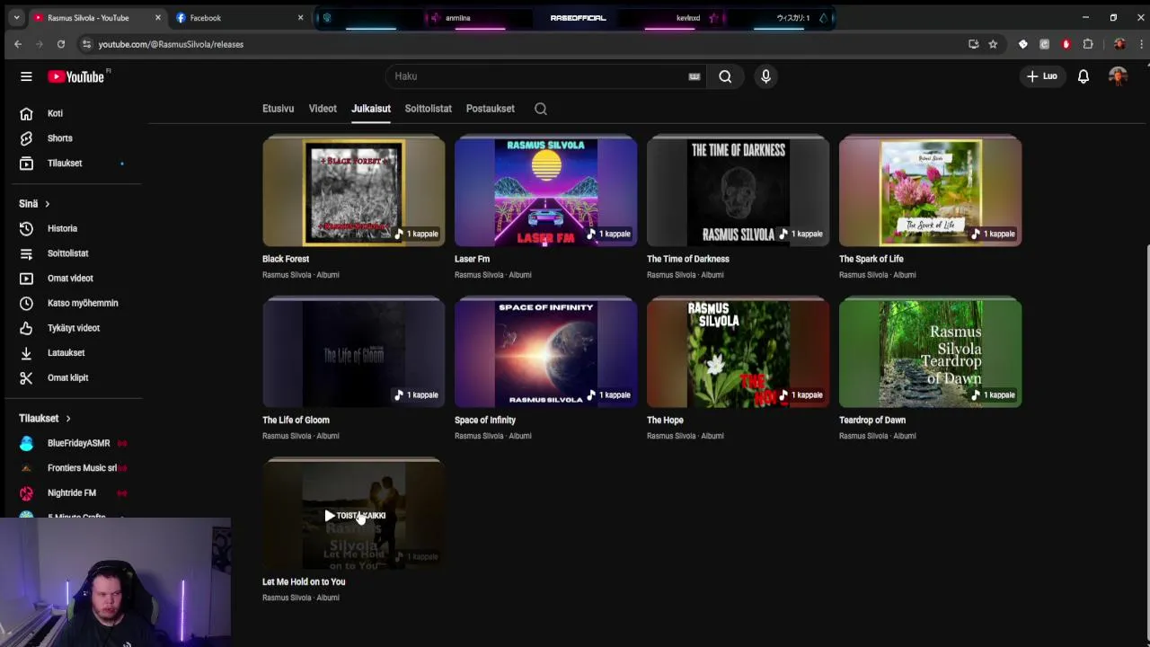Start voice search with the microphone
The image size is (1150, 647).
pos(765,76)
